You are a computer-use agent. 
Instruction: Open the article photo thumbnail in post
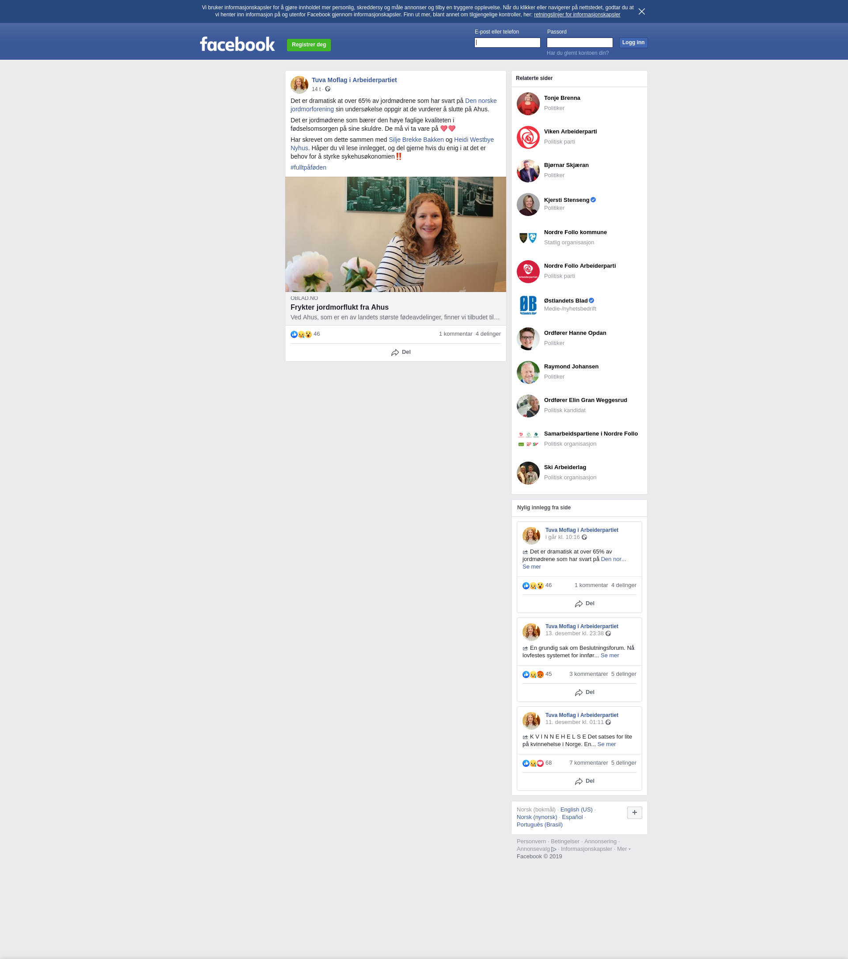(395, 234)
